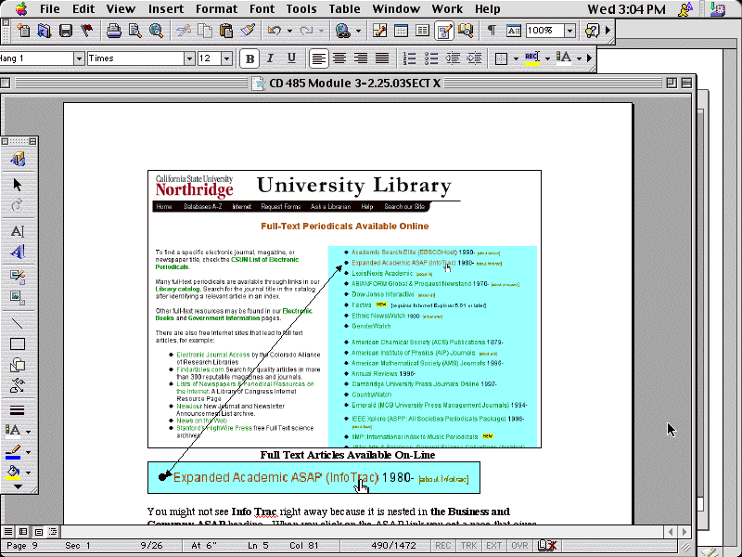Open the Format menu

tap(217, 9)
